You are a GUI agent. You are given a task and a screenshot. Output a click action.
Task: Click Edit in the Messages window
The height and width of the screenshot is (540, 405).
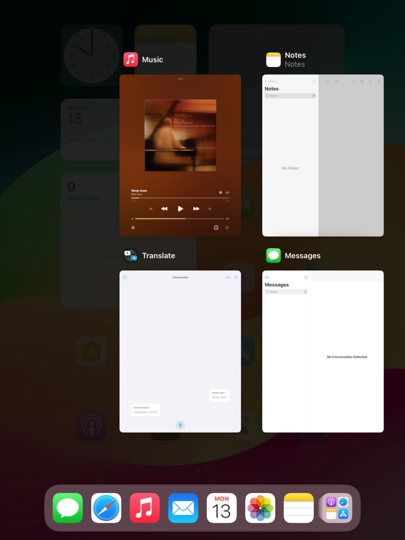[267, 277]
